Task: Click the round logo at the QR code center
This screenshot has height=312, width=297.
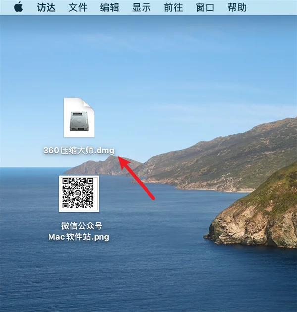Action: (x=78, y=193)
